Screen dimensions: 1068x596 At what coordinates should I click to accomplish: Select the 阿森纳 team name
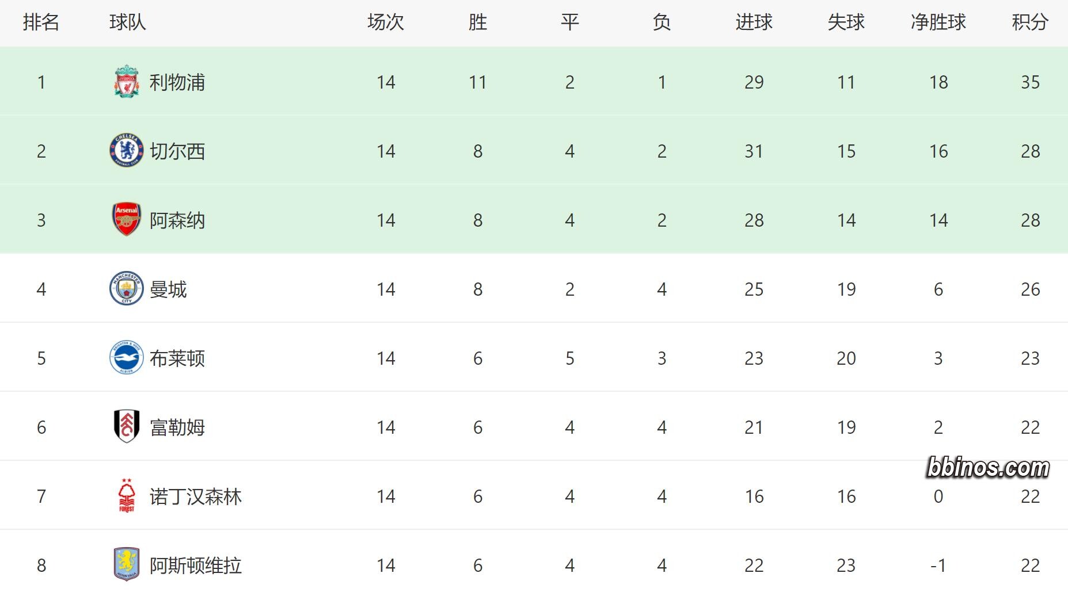point(177,220)
